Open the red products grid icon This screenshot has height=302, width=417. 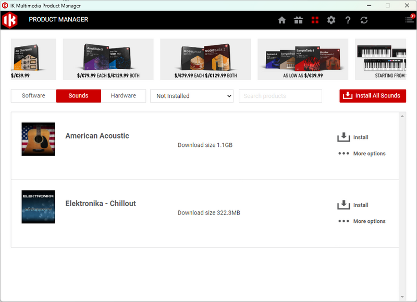(315, 20)
